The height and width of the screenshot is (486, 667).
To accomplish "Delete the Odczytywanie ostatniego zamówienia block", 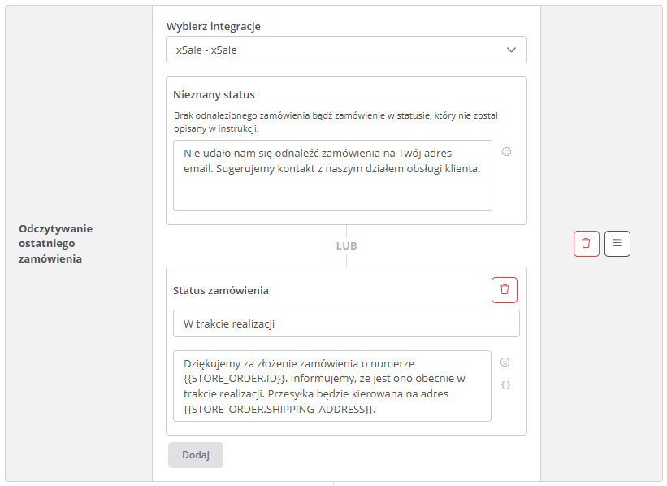I will (586, 244).
